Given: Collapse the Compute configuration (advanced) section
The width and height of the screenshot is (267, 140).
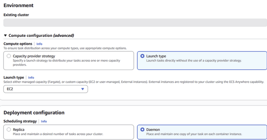Looking at the screenshot, I should pyautogui.click(x=5, y=35).
